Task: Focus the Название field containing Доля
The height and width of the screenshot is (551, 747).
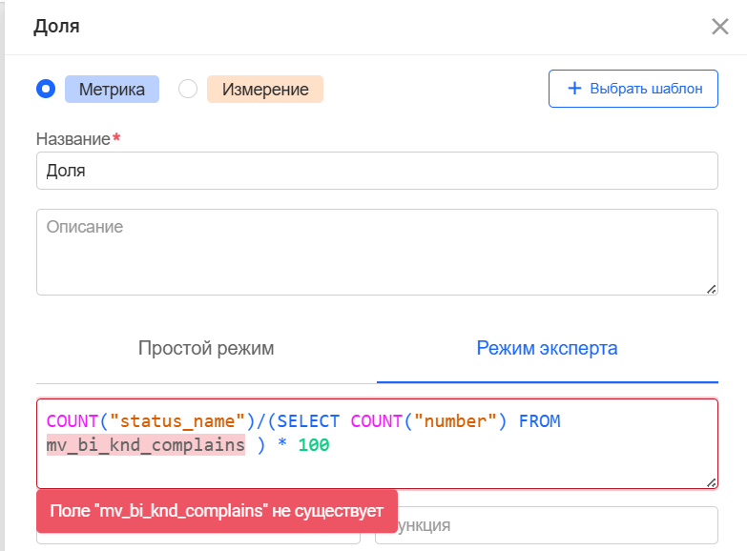Action: click(x=377, y=172)
